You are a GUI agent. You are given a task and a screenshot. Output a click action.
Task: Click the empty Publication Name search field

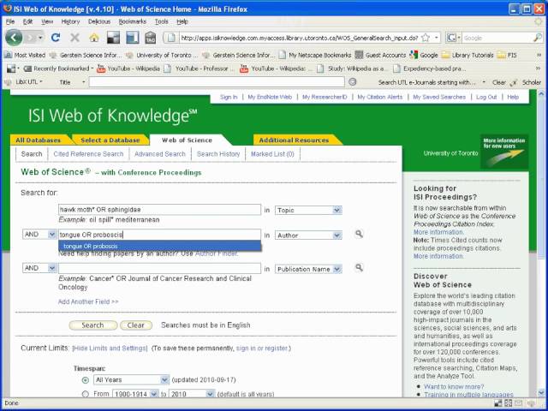click(x=160, y=268)
